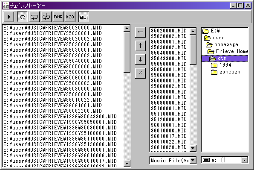254x170 pixels.
Task: Toggle the loop playback button
Action: tap(34, 17)
